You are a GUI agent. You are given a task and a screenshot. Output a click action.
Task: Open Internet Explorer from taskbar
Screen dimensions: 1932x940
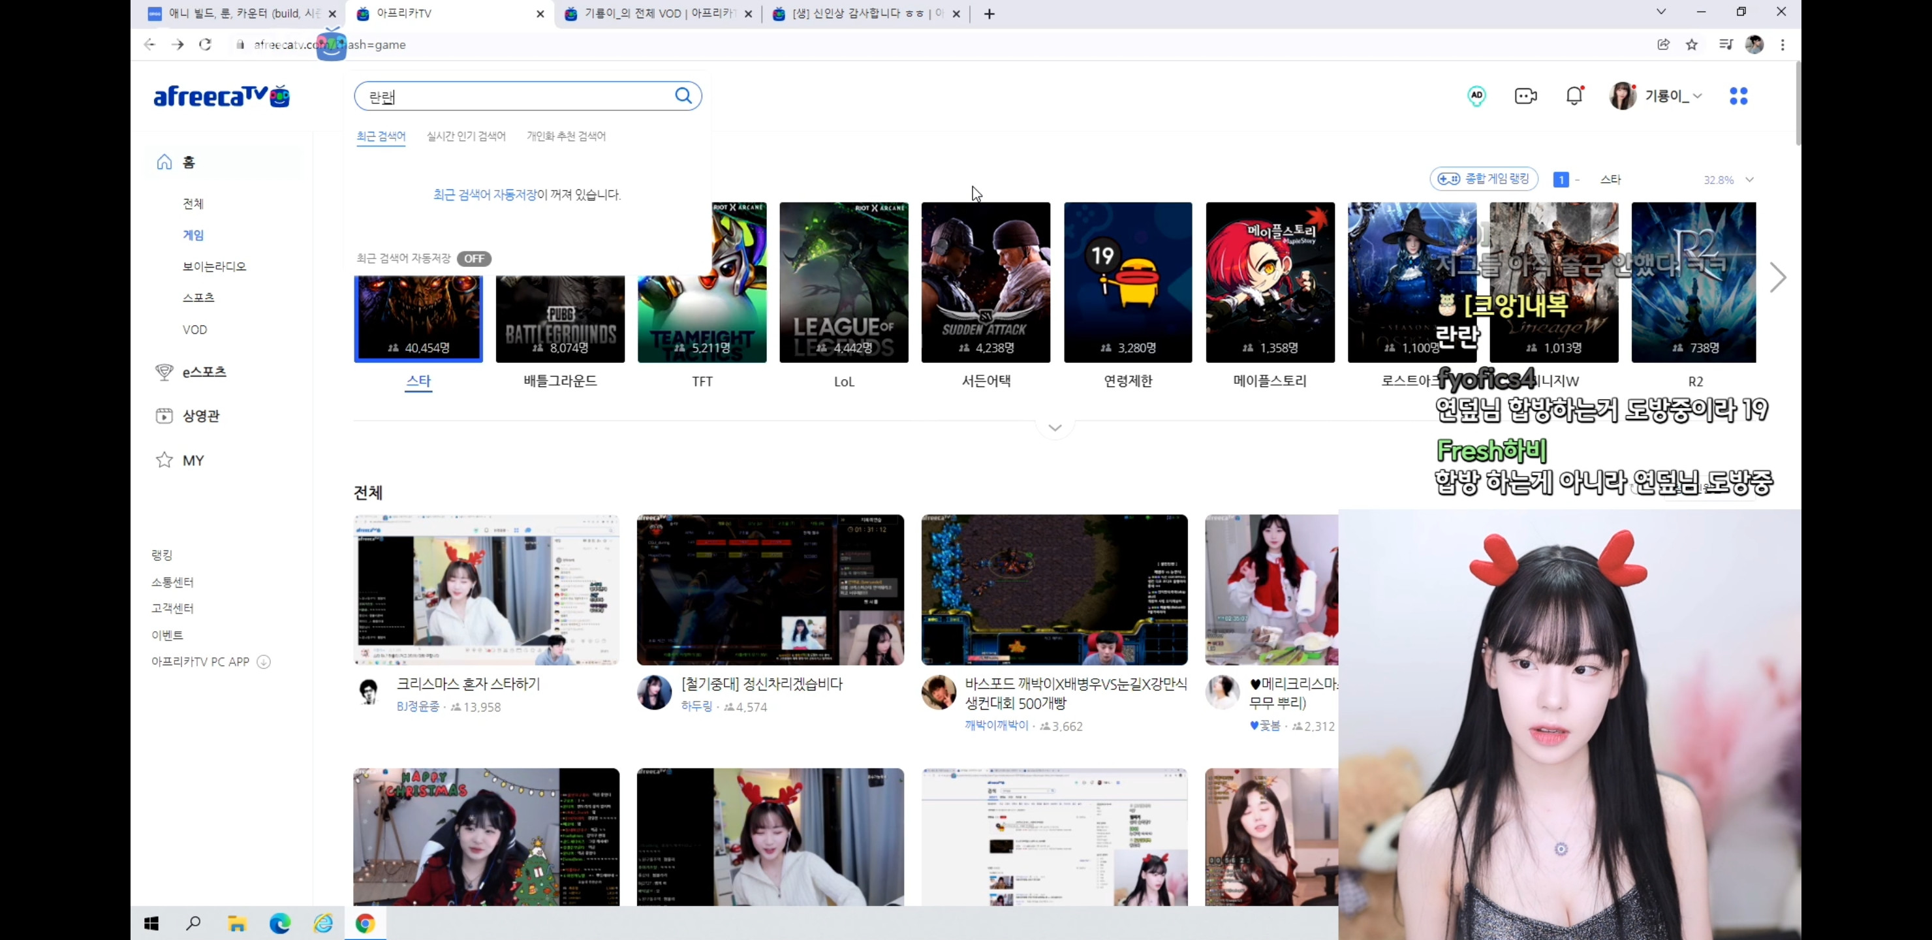pos(322,924)
